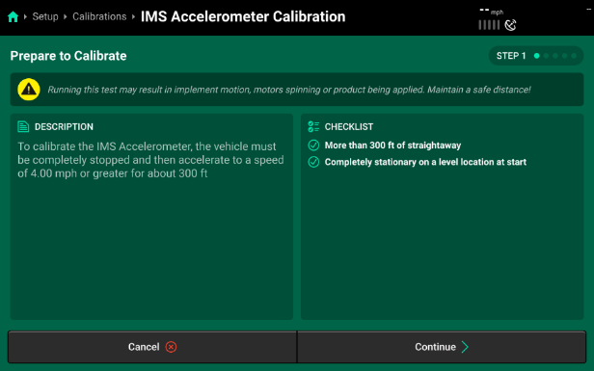Click the safety warning message text
Viewport: 594px width, 371px height.
(x=289, y=90)
